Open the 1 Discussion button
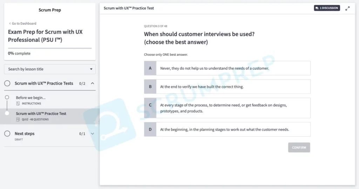The image size is (359, 189). click(327, 8)
